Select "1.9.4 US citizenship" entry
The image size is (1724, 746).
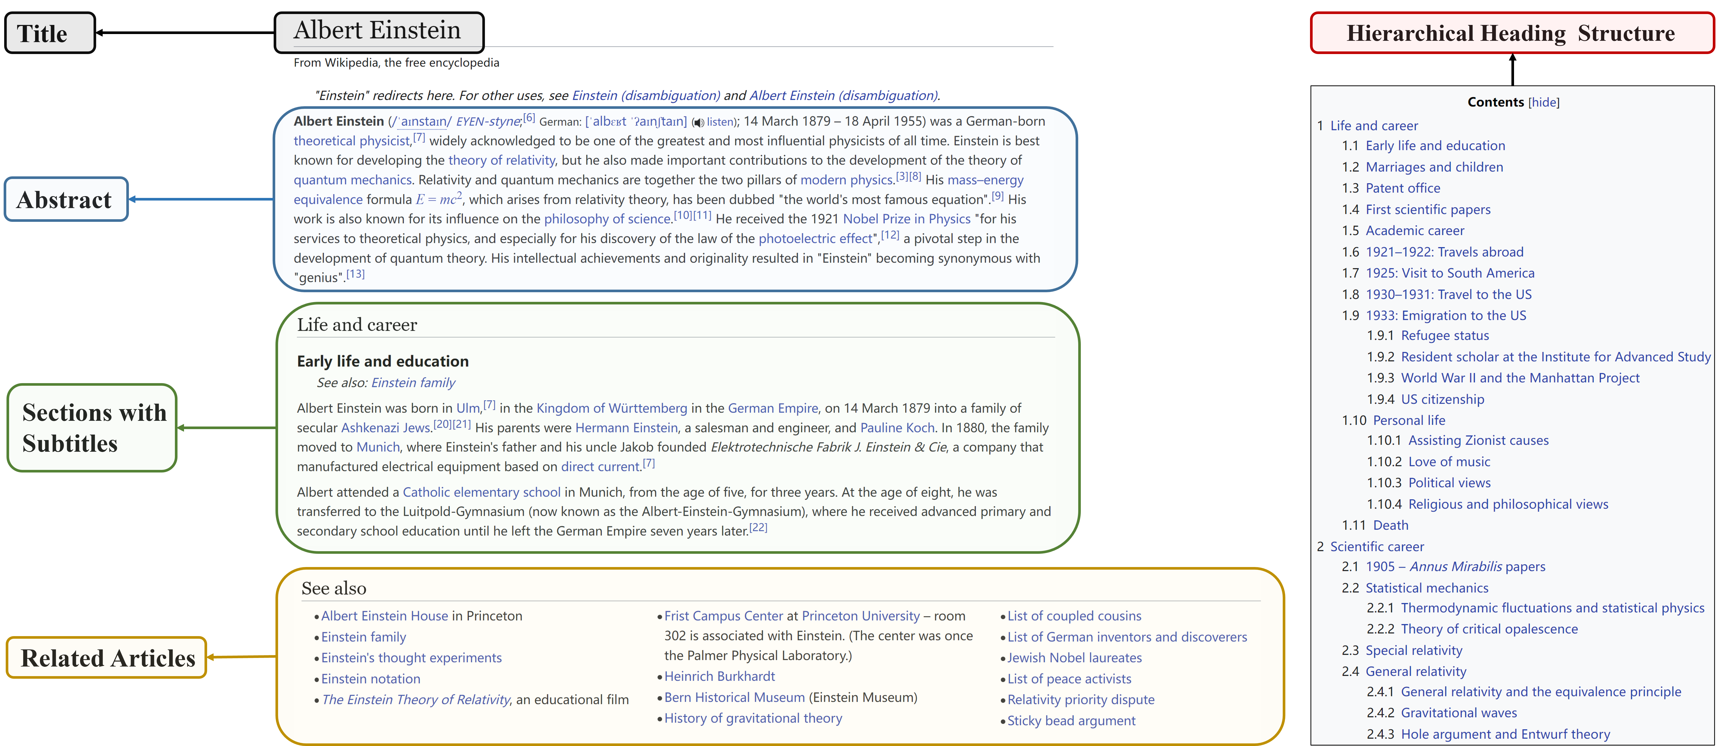point(1425,399)
